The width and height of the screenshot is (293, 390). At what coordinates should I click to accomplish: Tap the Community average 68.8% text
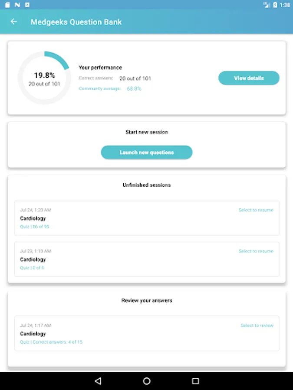pos(110,89)
